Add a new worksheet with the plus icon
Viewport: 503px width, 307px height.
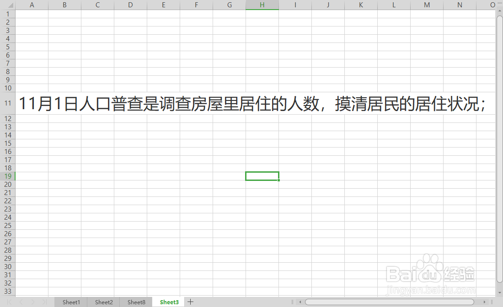[191, 302]
